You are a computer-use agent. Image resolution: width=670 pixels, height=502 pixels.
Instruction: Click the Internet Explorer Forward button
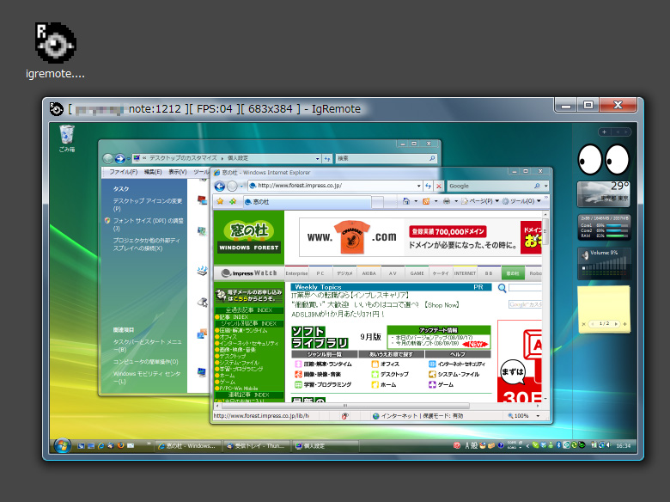pos(232,186)
